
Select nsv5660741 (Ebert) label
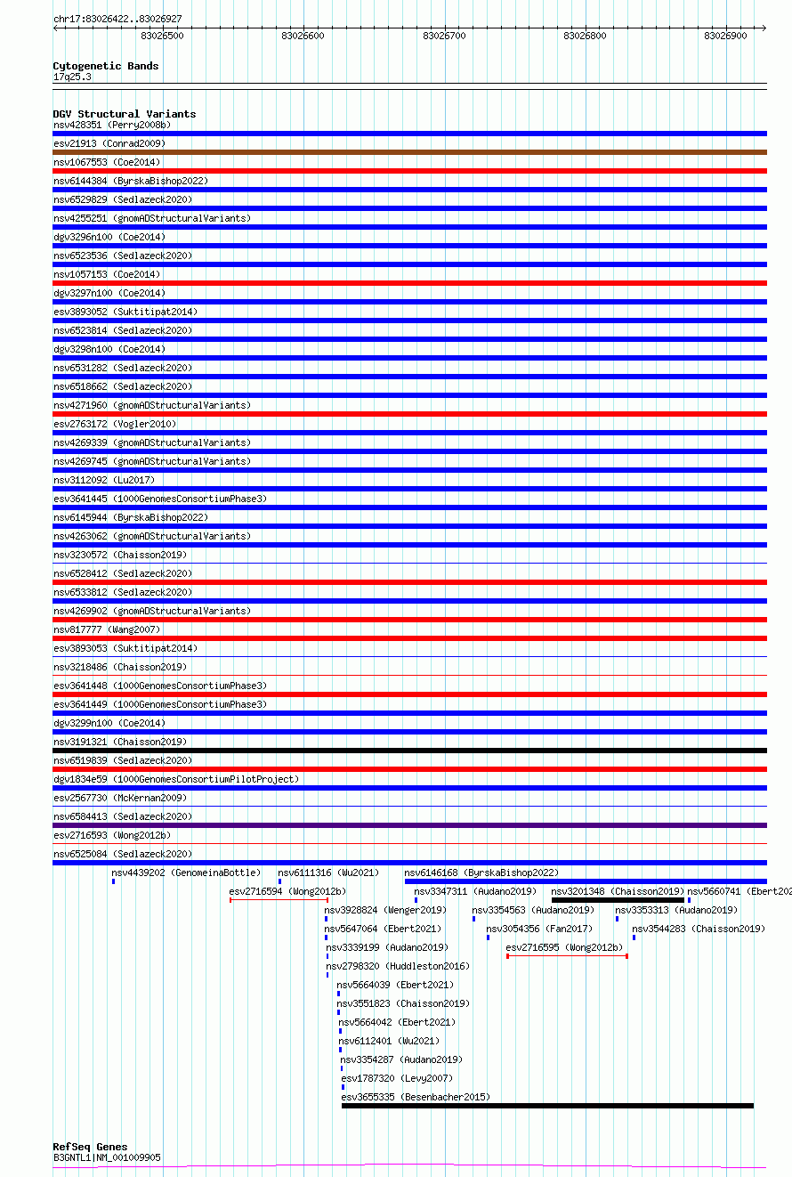click(739, 891)
